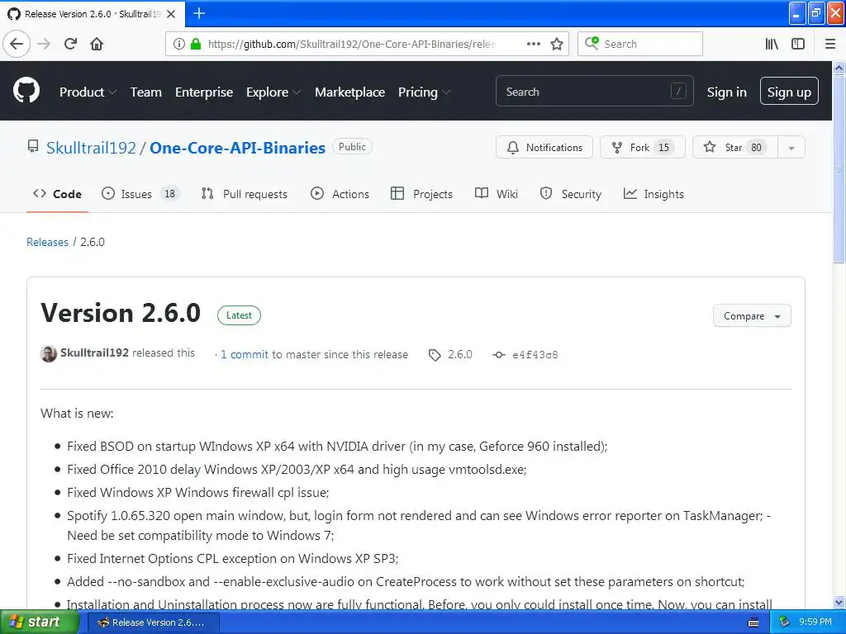Click the 2.6.0 tag link
This screenshot has height=634, width=846.
coord(459,354)
